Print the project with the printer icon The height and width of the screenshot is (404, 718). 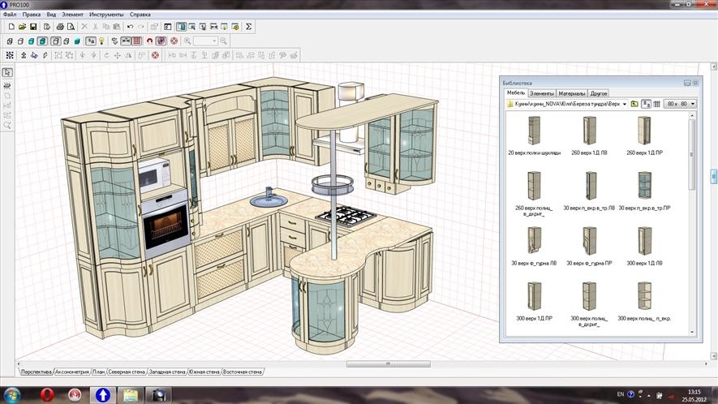(x=60, y=27)
